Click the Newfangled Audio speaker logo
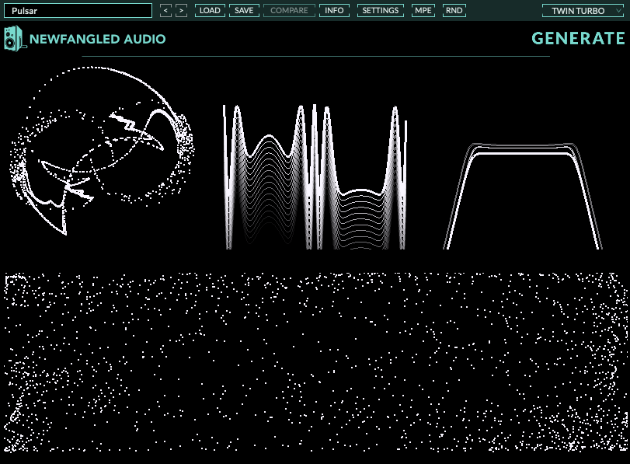Viewport: 630px width, 464px height. [14, 38]
